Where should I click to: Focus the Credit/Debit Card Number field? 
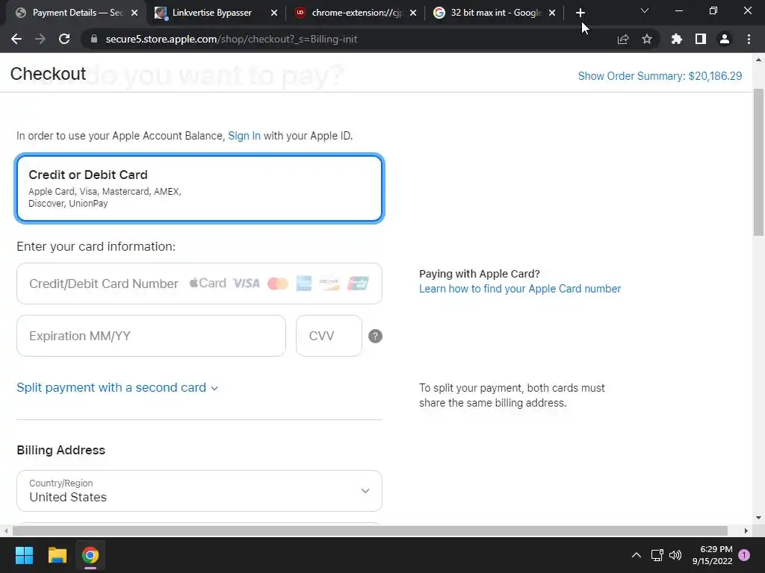199,284
